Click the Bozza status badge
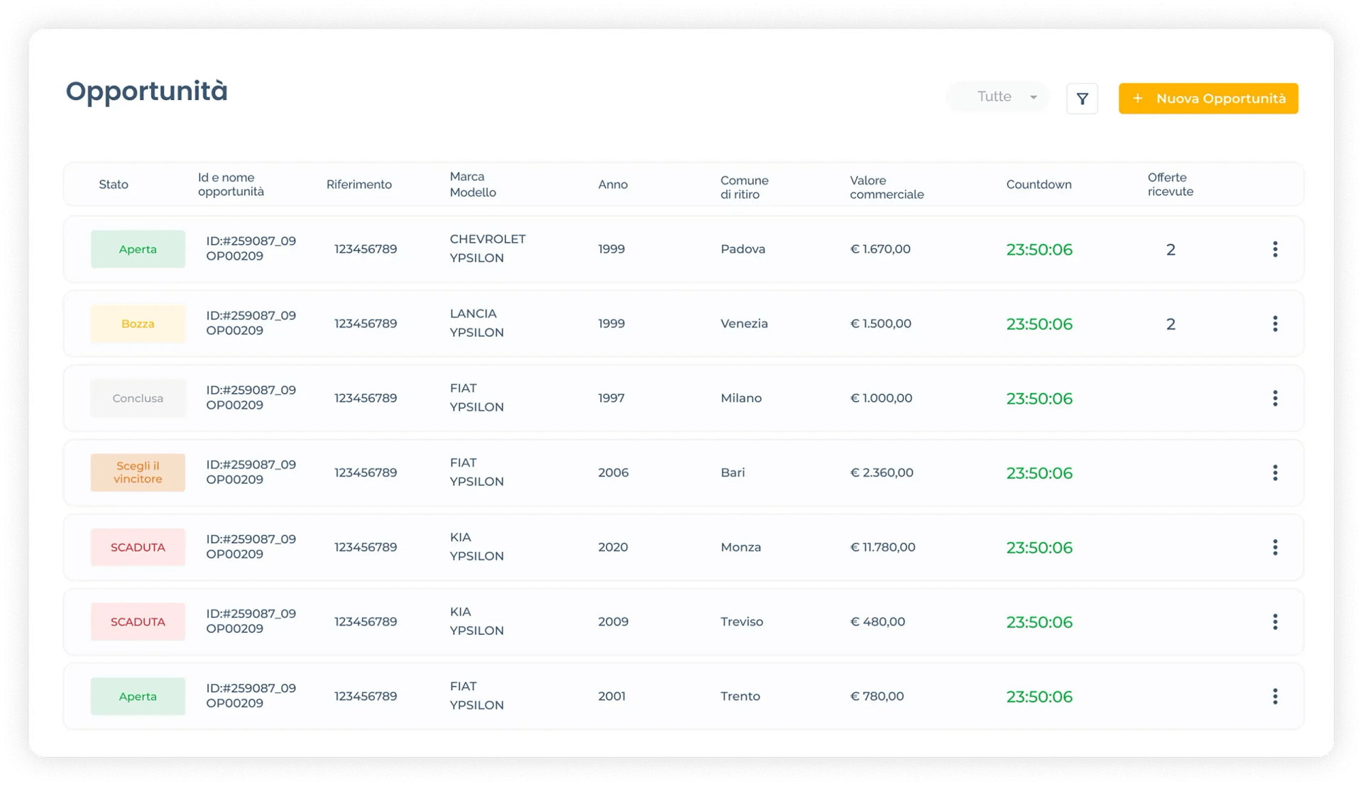 138,323
